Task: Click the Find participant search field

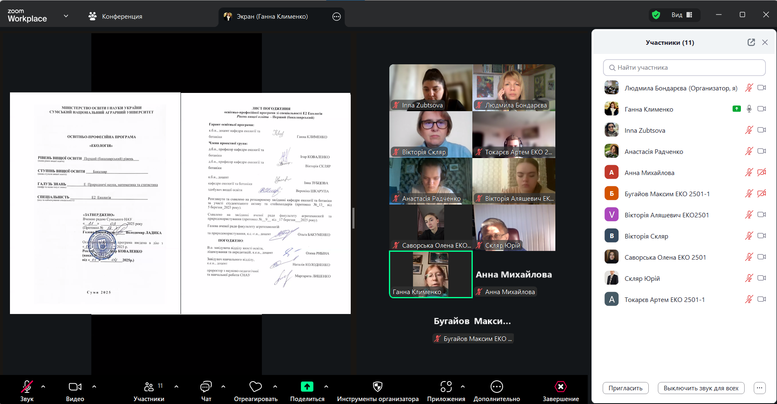Action: pos(684,68)
